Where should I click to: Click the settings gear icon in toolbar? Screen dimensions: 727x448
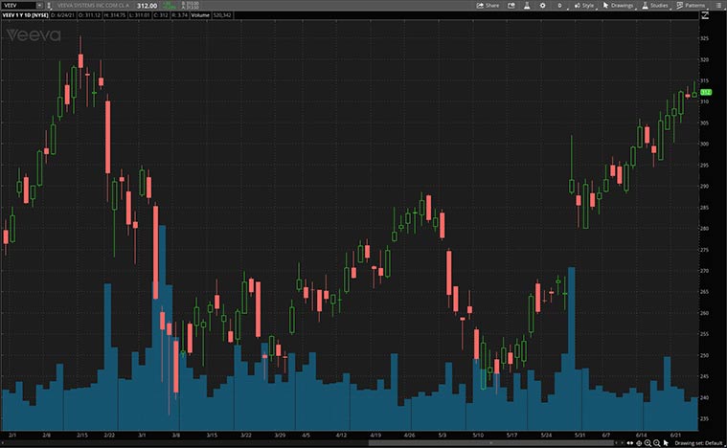(x=543, y=6)
